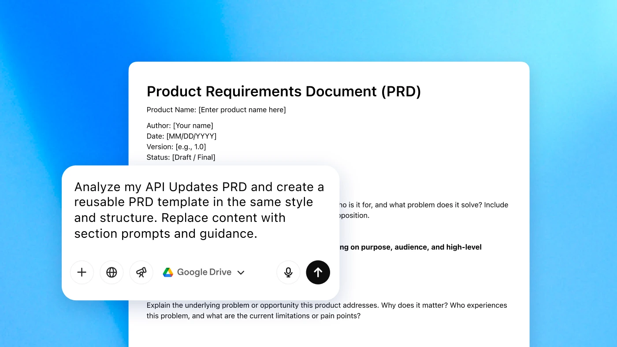Viewport: 617px width, 347px height.
Task: Collapse the Google Drive connector menu
Action: (241, 272)
